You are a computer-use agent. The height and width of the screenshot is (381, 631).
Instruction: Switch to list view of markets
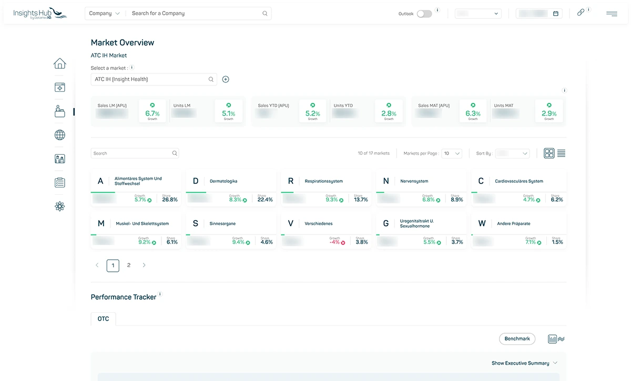tap(562, 153)
